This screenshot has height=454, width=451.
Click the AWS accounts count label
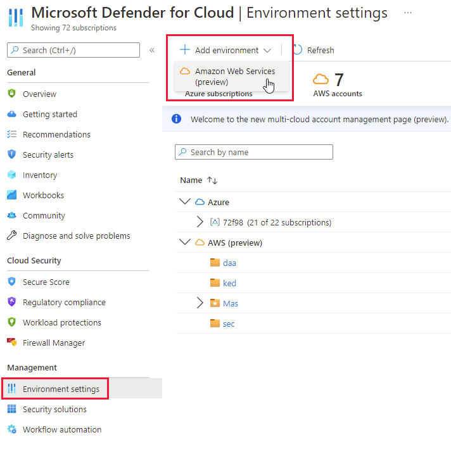(338, 94)
